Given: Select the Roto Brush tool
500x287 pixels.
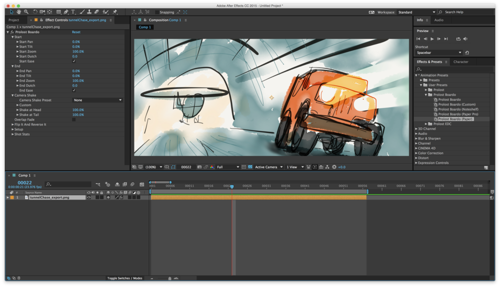Looking at the screenshot, I should coord(105,12).
